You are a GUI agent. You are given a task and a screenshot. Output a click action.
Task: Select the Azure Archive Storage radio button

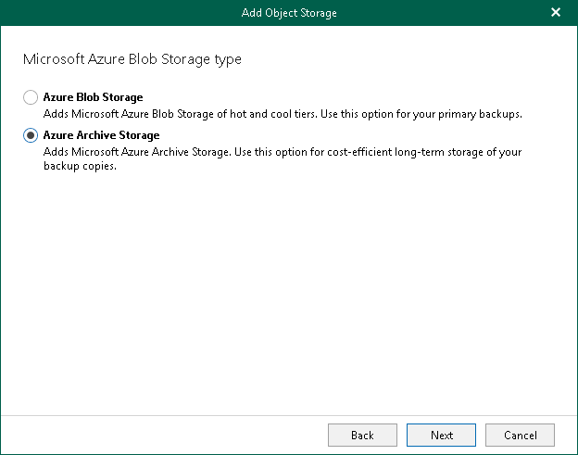[x=31, y=135]
